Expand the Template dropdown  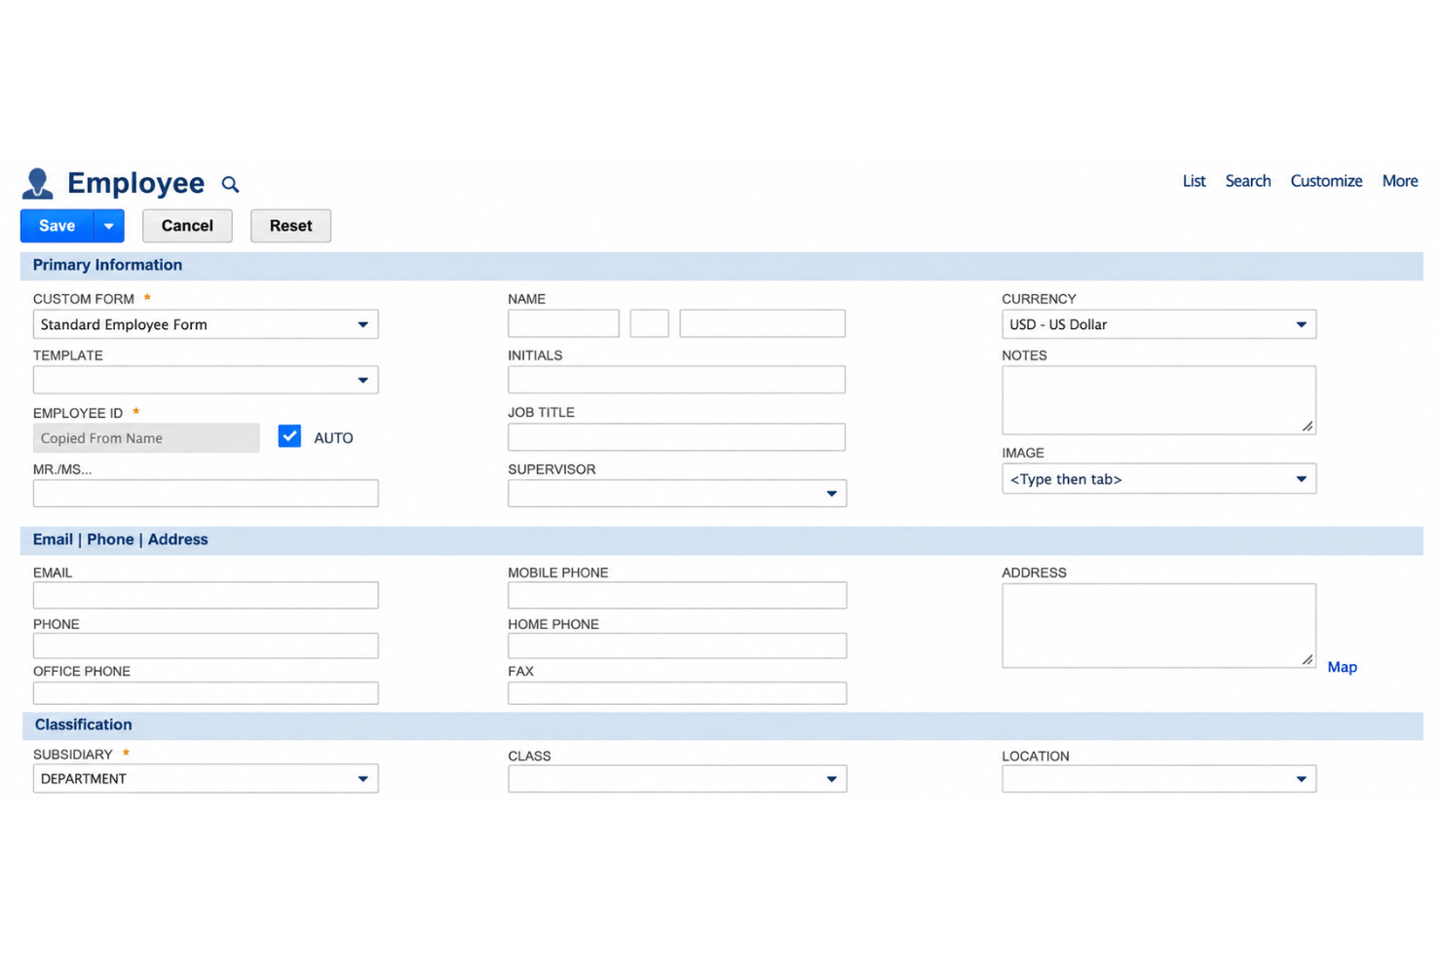206,380
